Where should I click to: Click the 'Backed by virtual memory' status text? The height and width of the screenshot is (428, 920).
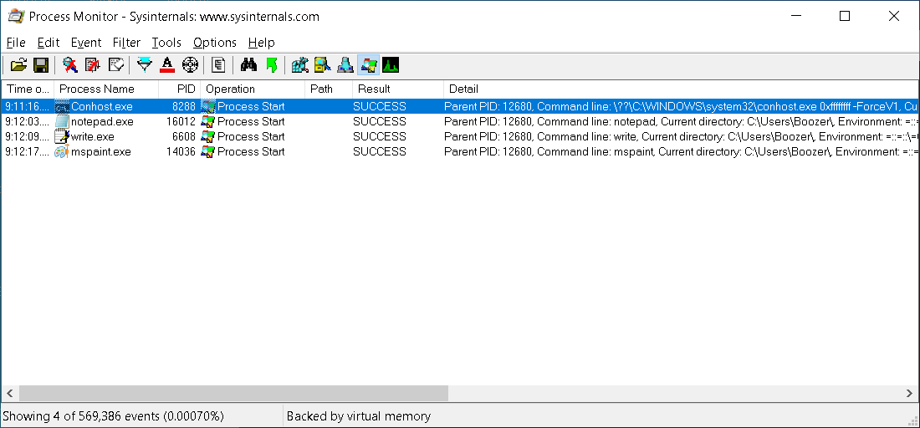(359, 416)
